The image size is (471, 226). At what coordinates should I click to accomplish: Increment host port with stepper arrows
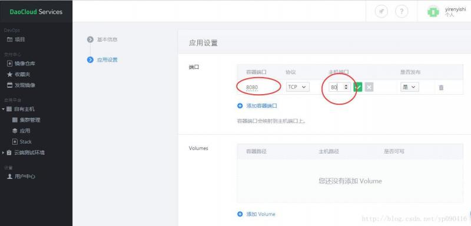click(346, 85)
